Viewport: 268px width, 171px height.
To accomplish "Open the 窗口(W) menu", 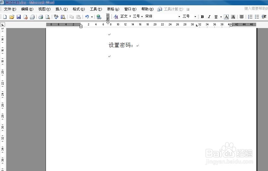I will pos(130,9).
